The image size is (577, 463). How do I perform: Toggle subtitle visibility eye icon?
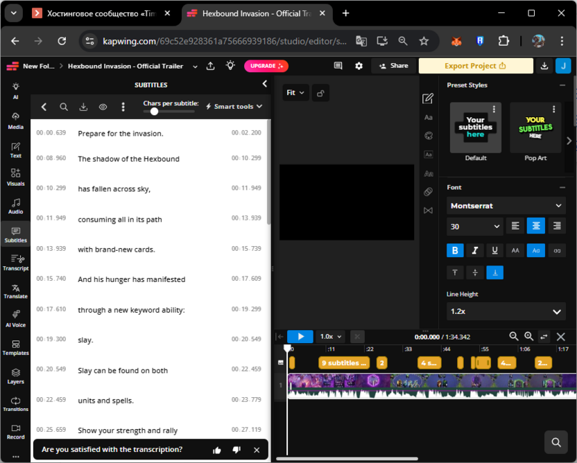click(x=103, y=107)
